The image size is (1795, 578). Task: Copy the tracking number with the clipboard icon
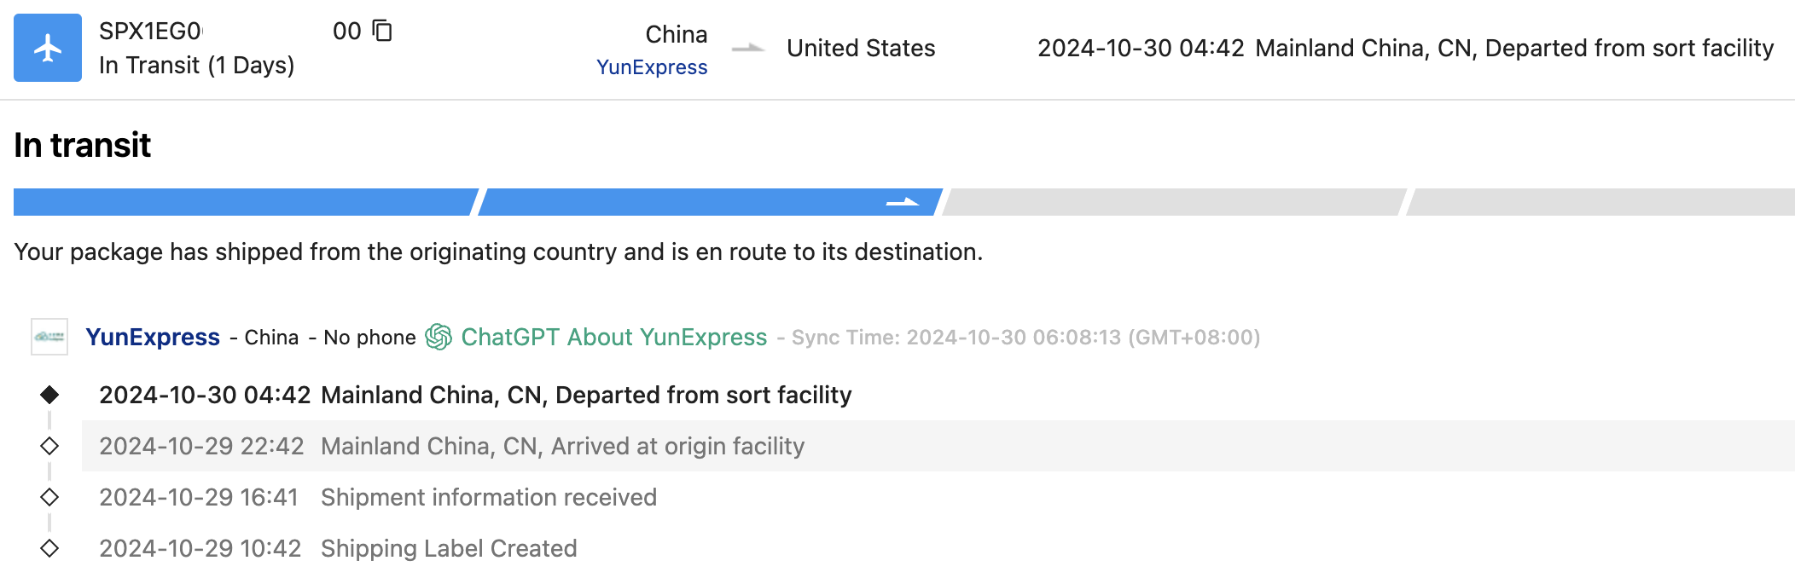[x=383, y=31]
